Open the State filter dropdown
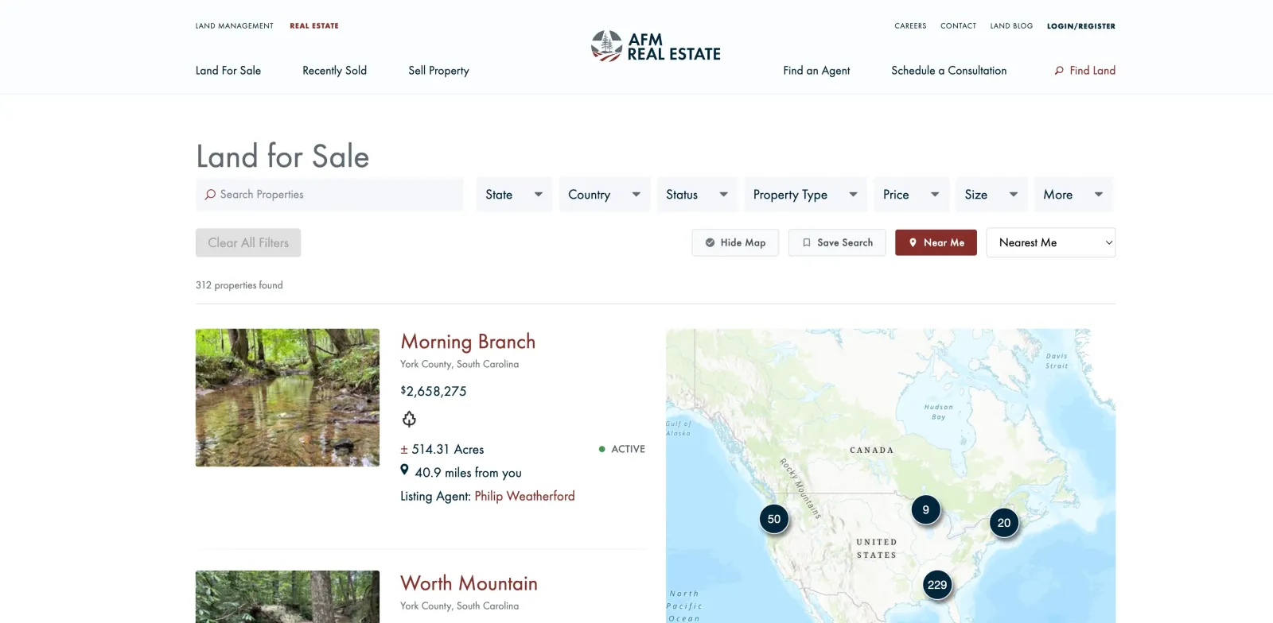This screenshot has width=1273, height=623. [514, 195]
